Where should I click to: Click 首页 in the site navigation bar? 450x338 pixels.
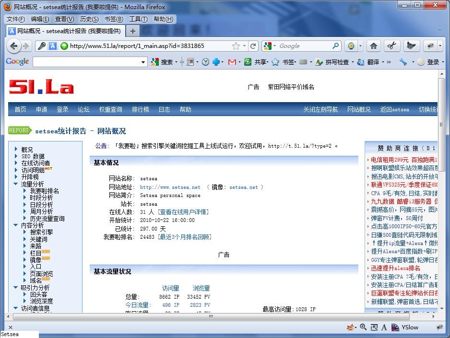[20, 109]
